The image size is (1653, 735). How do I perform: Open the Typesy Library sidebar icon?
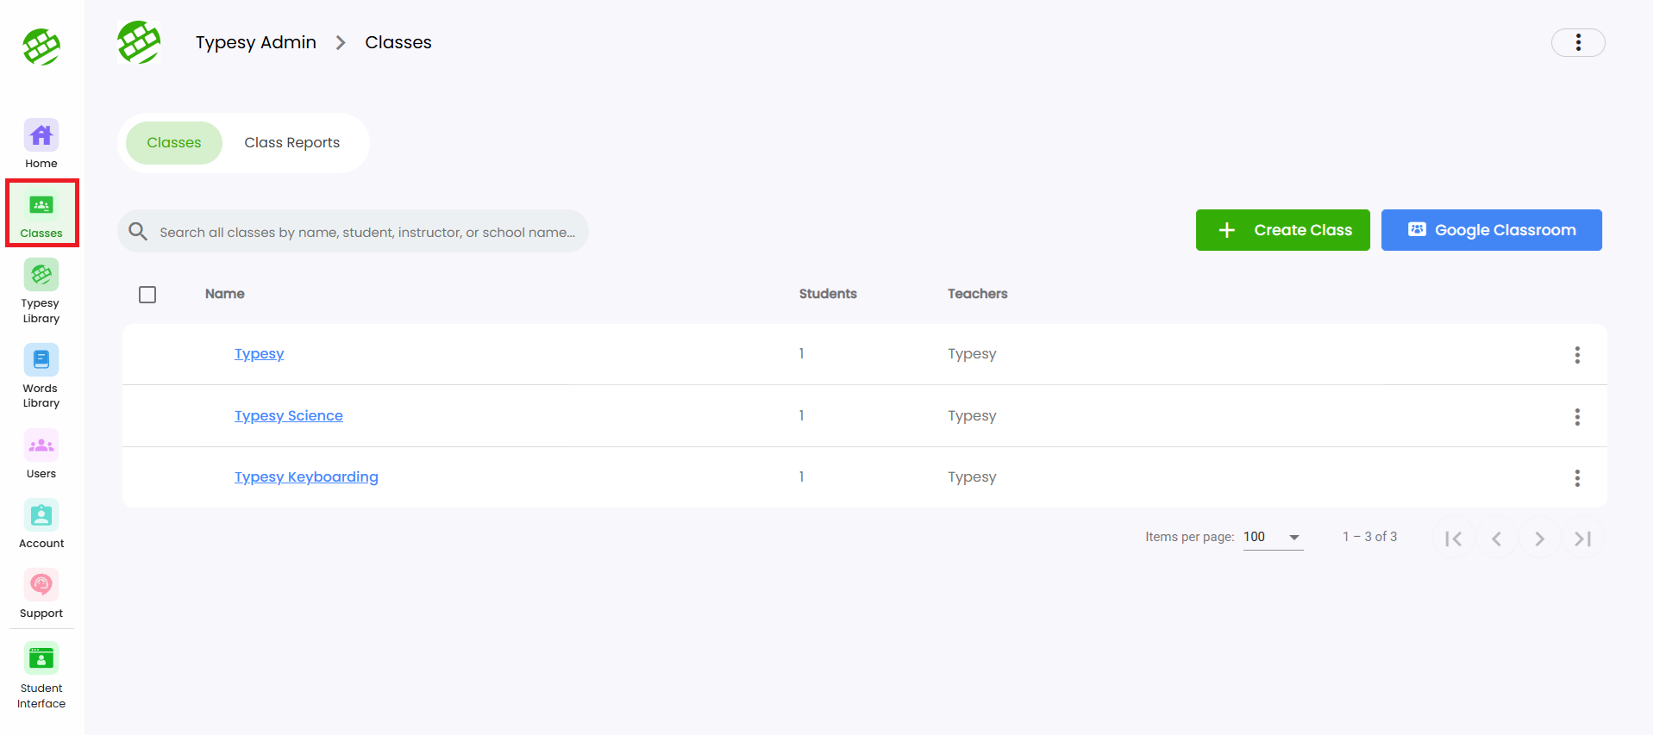pos(41,276)
